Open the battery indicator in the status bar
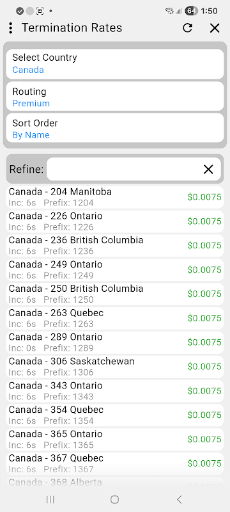 point(191,11)
